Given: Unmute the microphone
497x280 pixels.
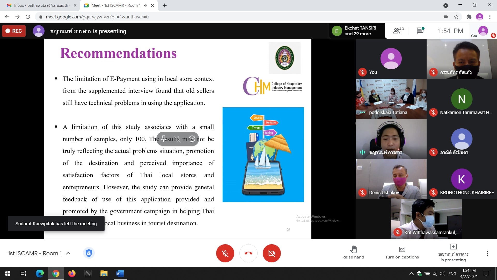Looking at the screenshot, I should click(225, 253).
